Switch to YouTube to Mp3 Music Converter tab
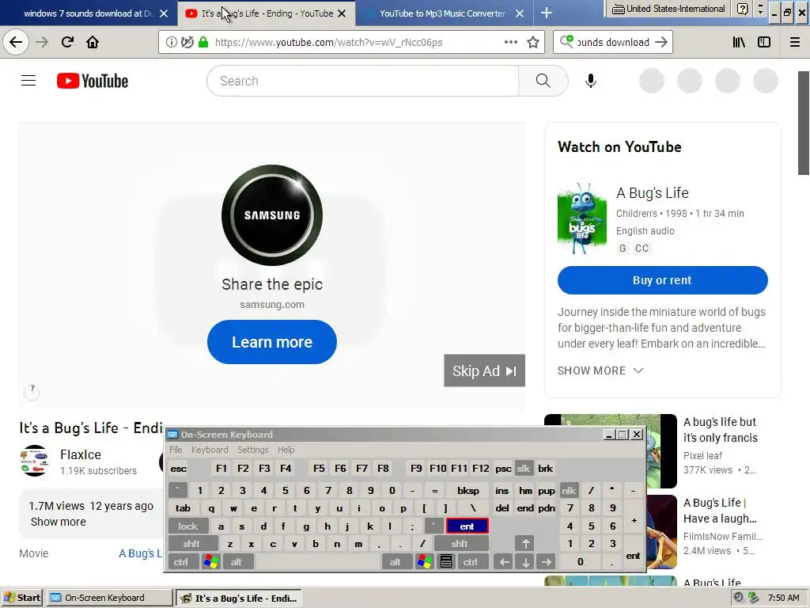 point(443,13)
